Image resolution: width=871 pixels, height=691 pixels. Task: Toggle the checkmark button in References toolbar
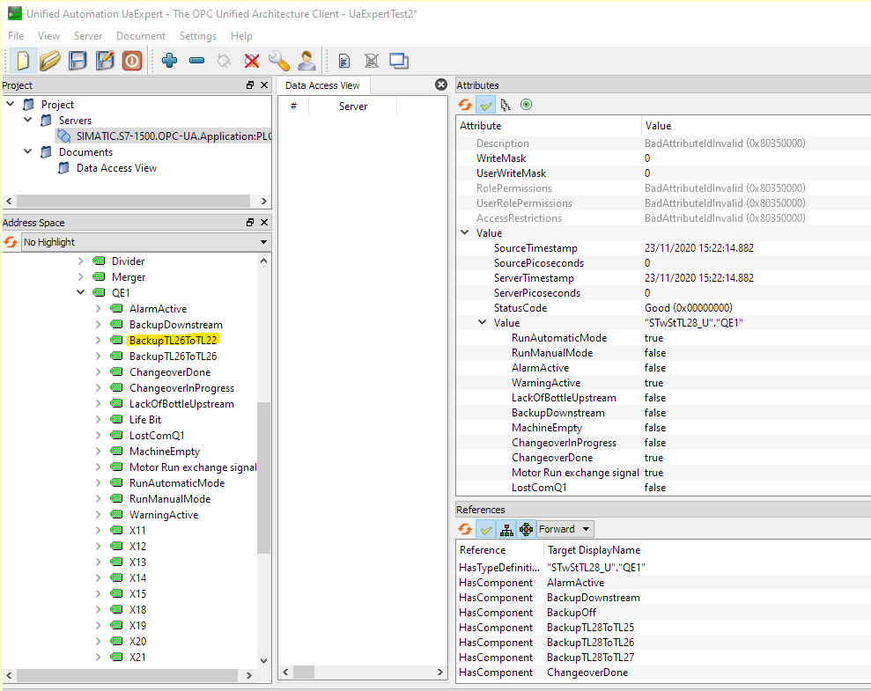[486, 529]
